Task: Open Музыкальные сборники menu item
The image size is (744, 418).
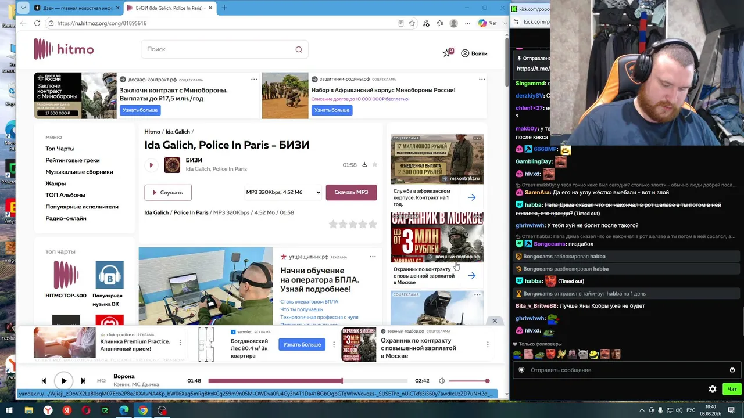Action: (79, 172)
